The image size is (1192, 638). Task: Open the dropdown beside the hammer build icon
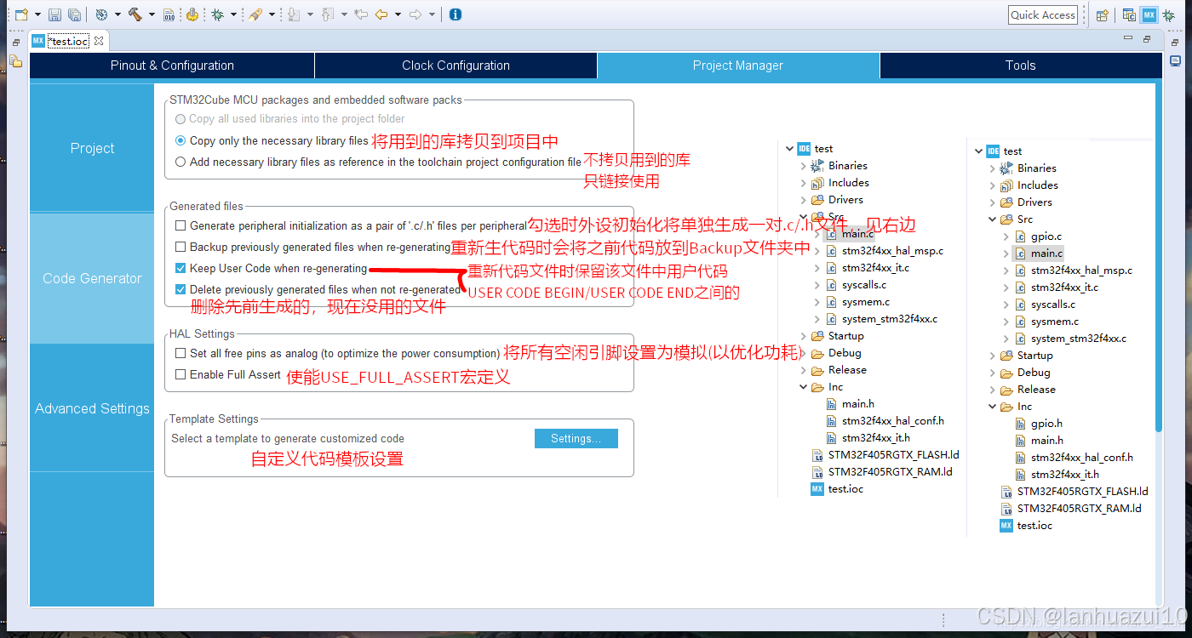point(152,14)
